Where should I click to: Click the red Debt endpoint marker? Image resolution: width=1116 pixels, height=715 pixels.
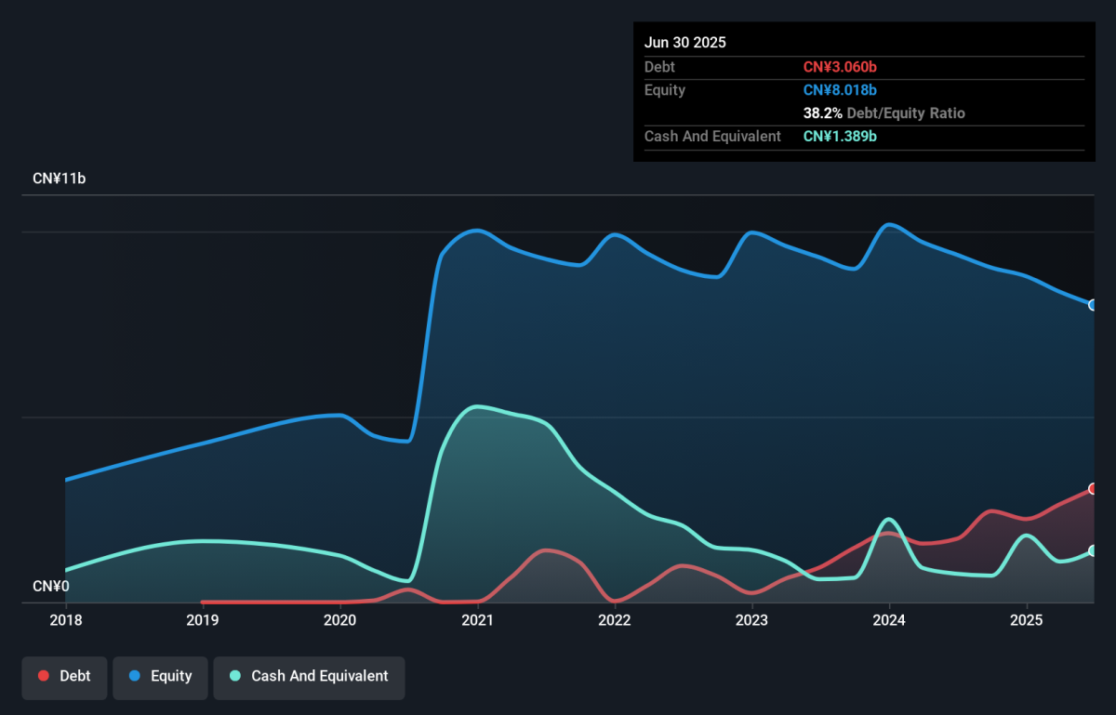1093,489
